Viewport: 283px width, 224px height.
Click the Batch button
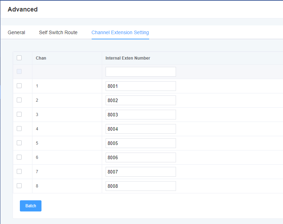point(31,206)
